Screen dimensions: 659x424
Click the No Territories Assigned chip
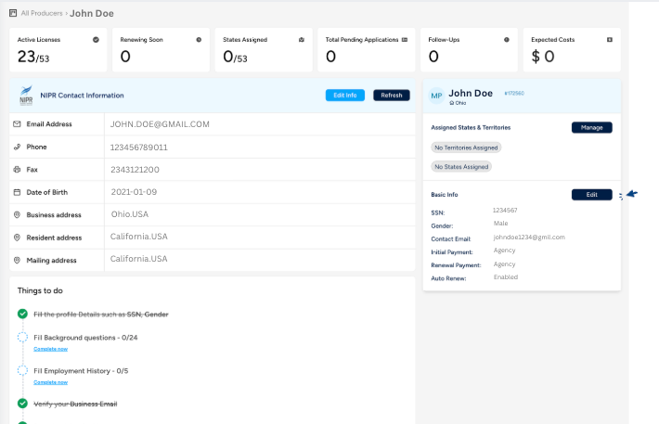point(466,148)
